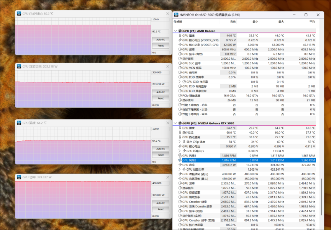Click Reset in GPU temperature graph
The width and height of the screenshot is (331, 230).
click(x=161, y=155)
